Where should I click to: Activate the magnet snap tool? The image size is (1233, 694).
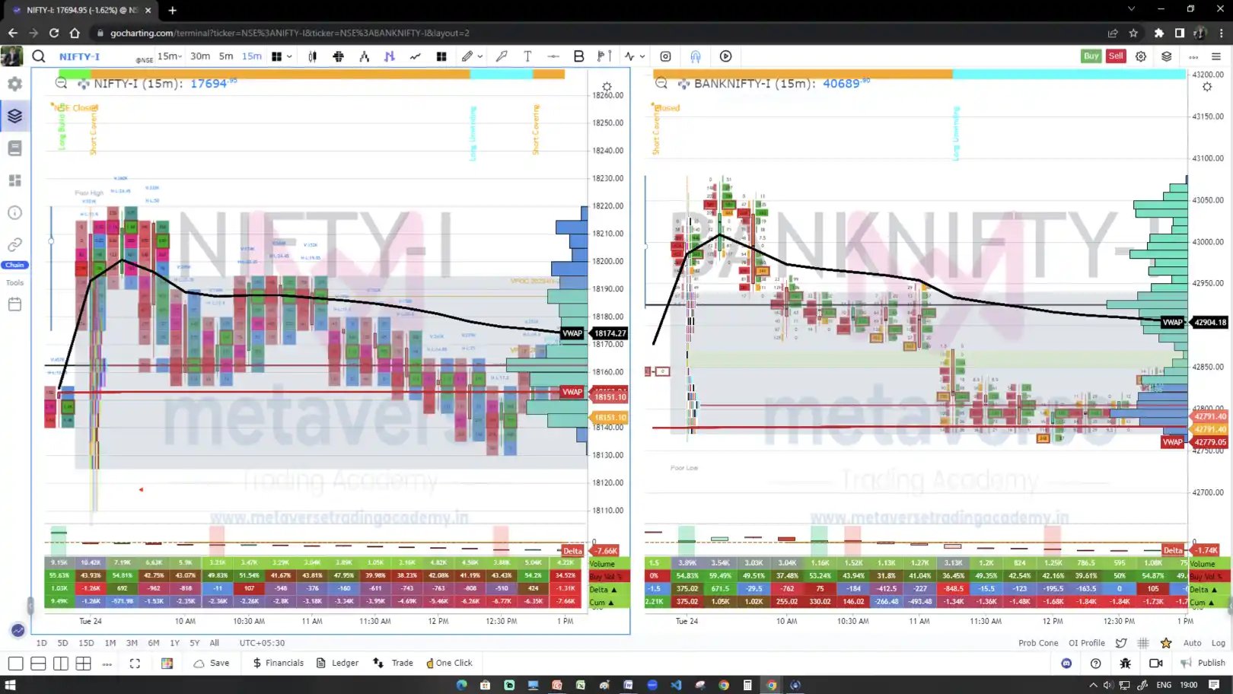pos(694,56)
